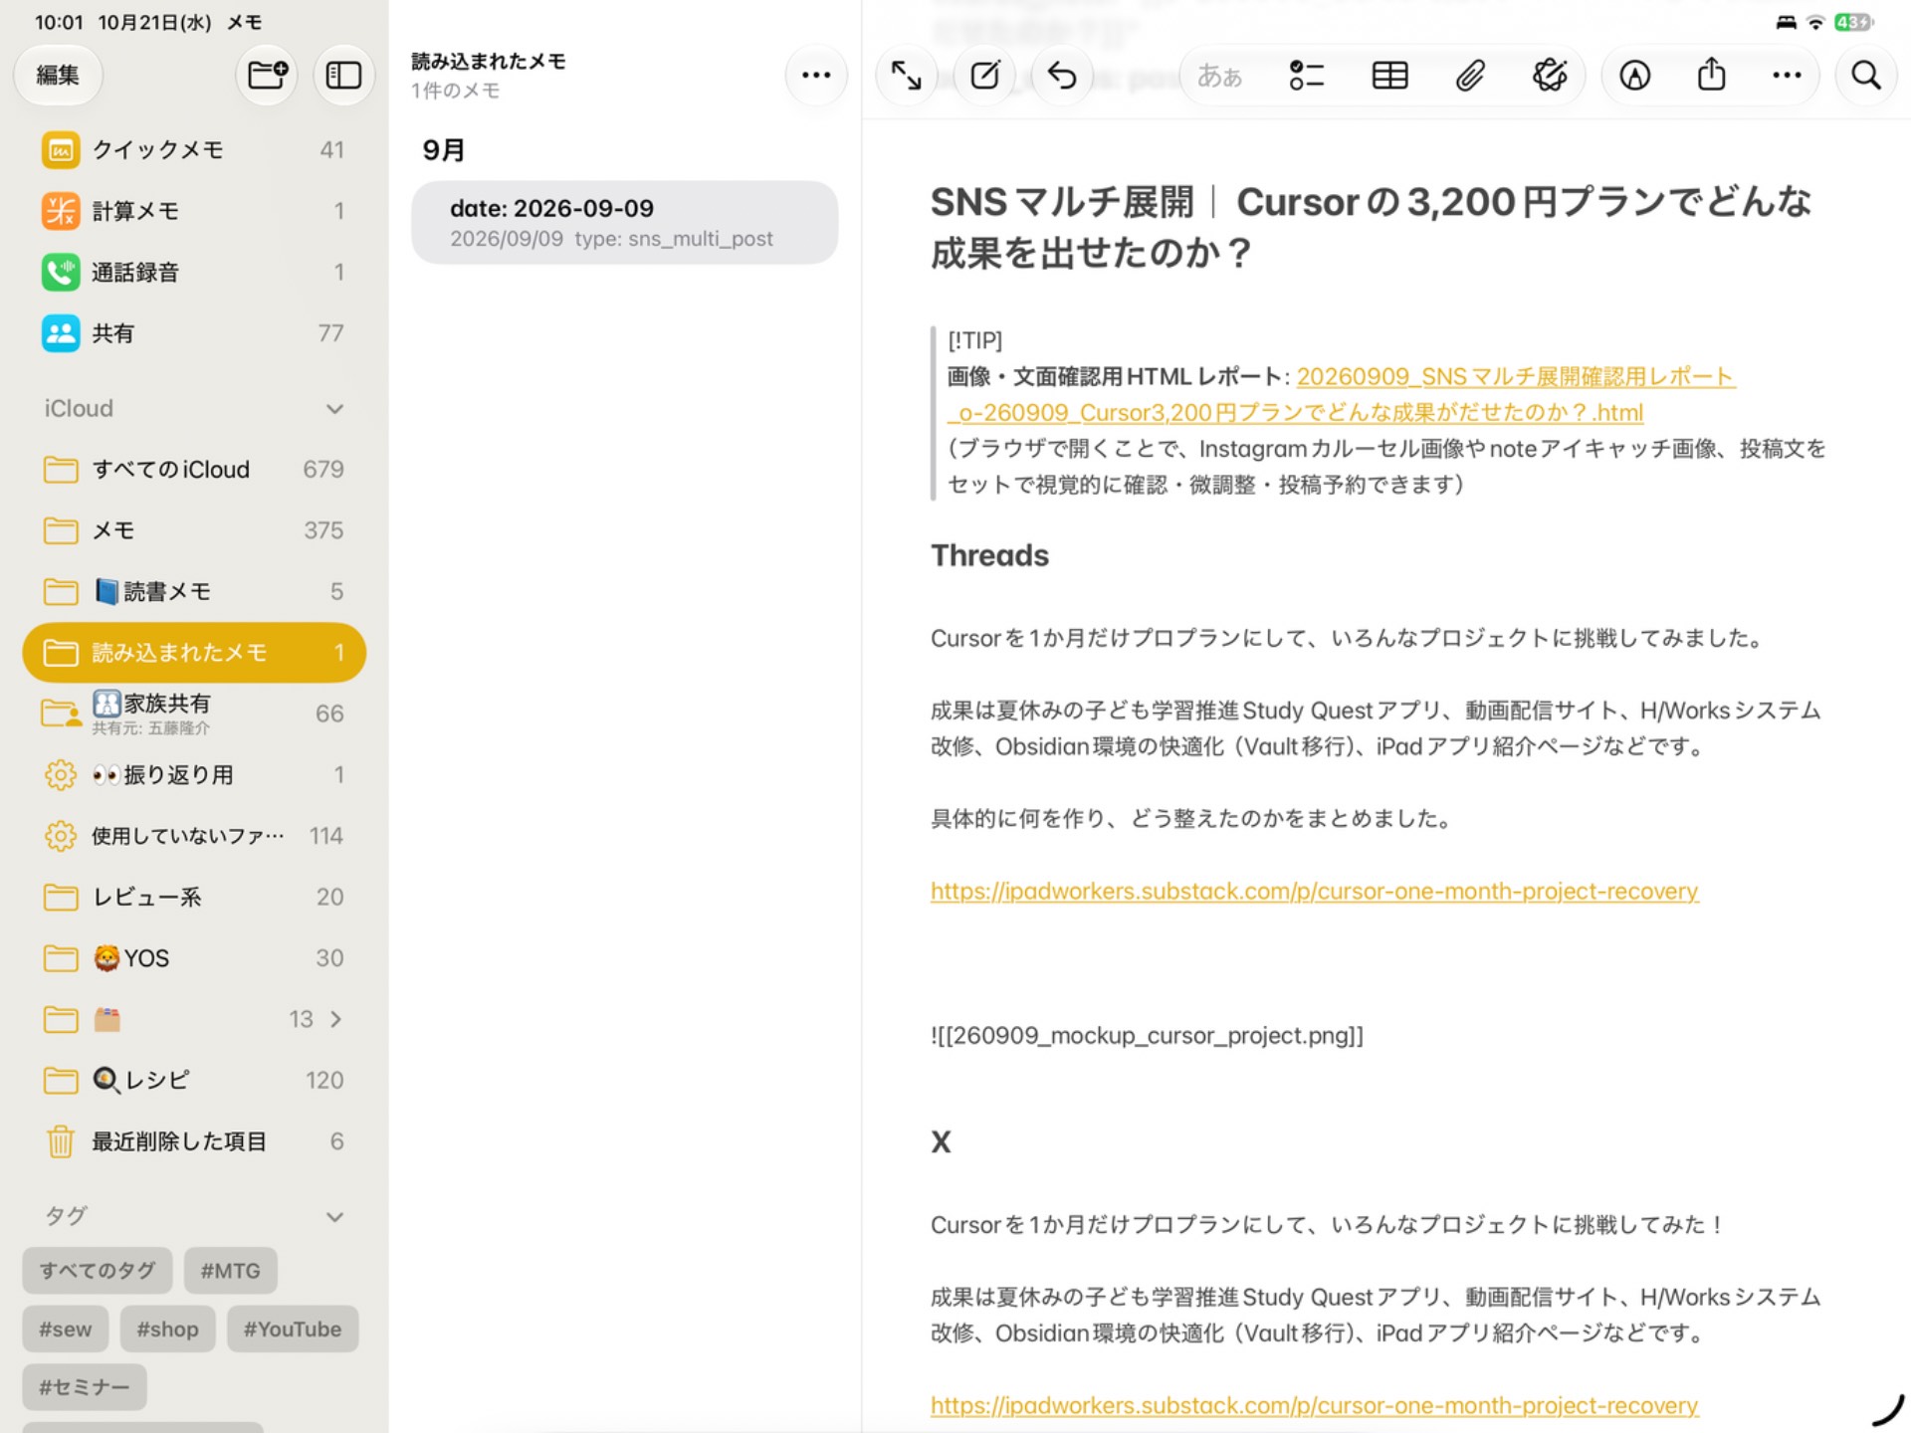Open クイックメモ folder
Viewport: 1911px width, 1433px height.
(194, 150)
